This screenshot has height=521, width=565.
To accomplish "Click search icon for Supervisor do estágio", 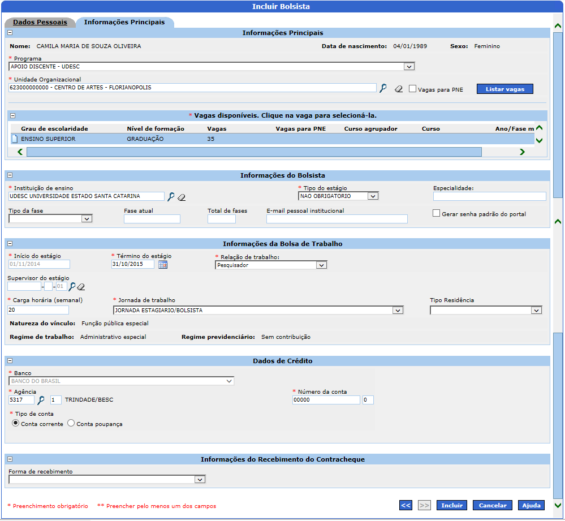I will pos(72,287).
